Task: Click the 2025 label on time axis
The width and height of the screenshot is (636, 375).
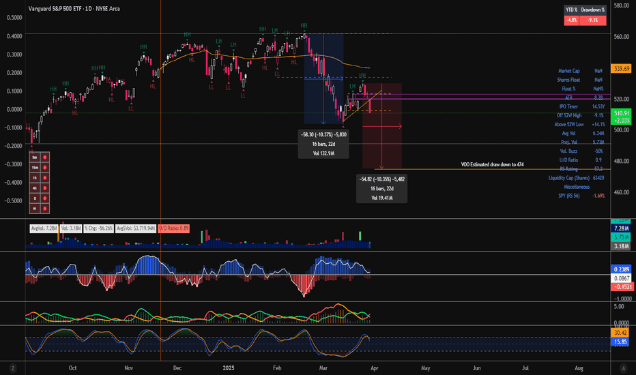Action: (229, 368)
